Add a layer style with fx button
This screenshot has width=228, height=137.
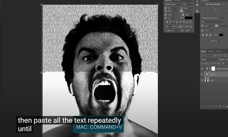point(216,106)
